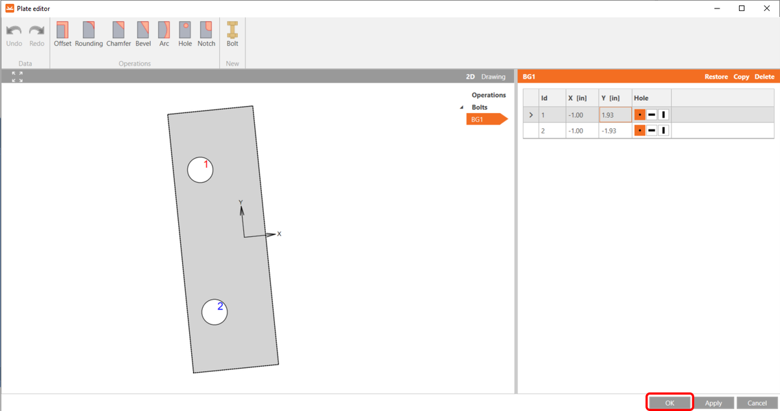Set round hole type for bolt 1
Image resolution: width=780 pixels, height=411 pixels.
point(639,114)
